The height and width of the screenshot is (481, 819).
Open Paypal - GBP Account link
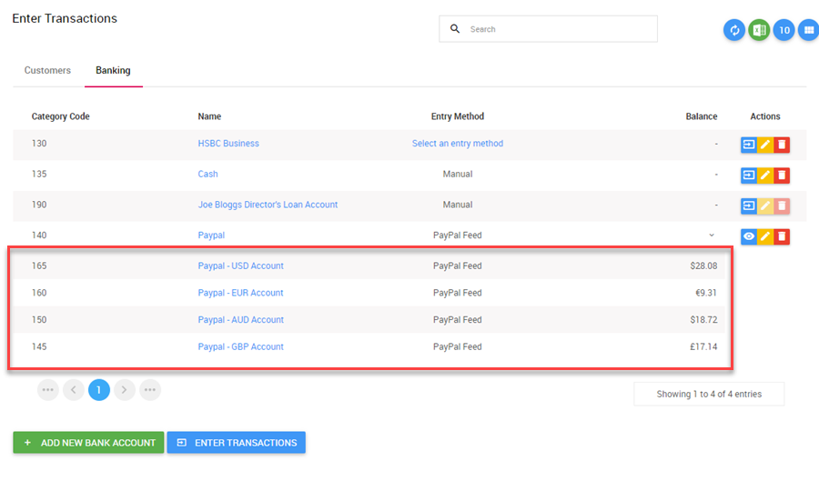point(240,347)
